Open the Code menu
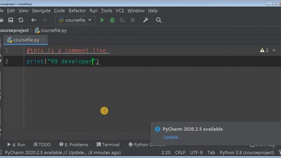281x158 pixels. [60, 11]
